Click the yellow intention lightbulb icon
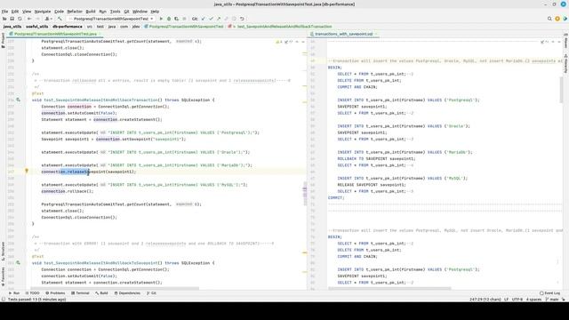 point(27,171)
